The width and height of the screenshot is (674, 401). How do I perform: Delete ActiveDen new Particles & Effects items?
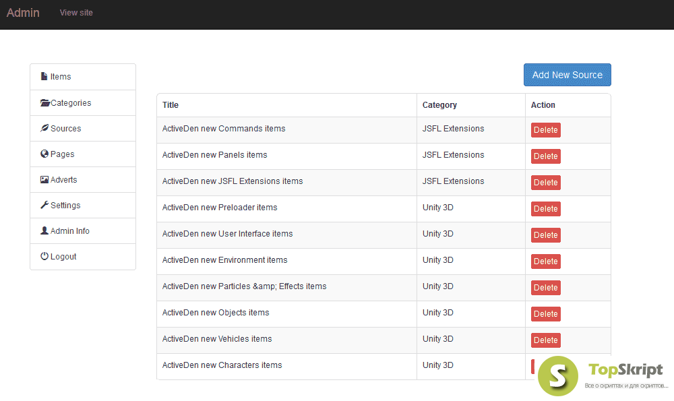545,287
